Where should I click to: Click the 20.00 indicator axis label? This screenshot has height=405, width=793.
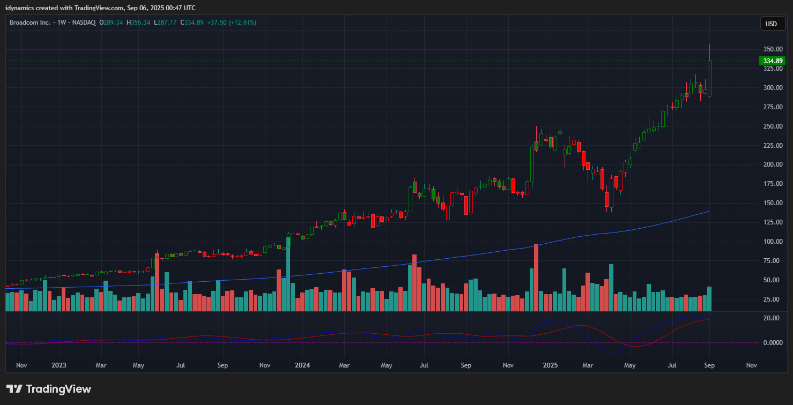tap(772, 318)
